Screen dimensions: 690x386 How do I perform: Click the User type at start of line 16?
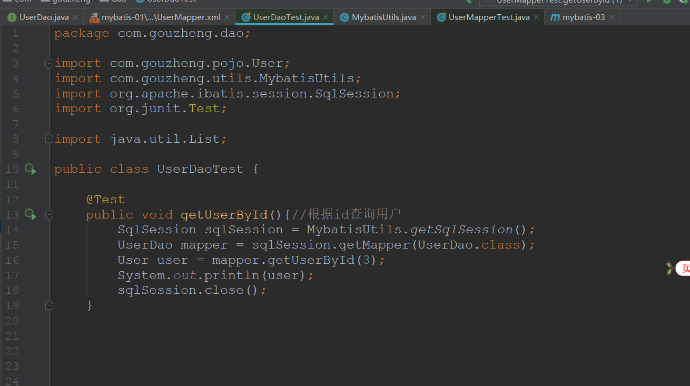(x=133, y=260)
